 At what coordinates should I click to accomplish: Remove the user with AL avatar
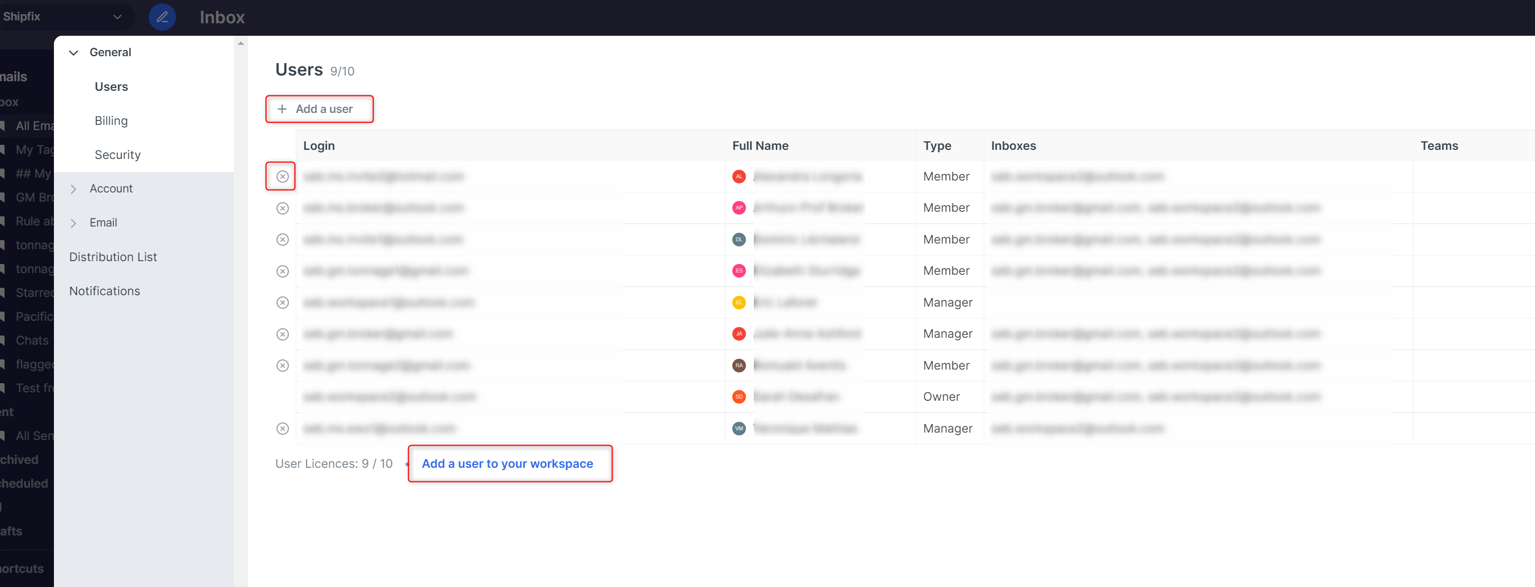[283, 177]
